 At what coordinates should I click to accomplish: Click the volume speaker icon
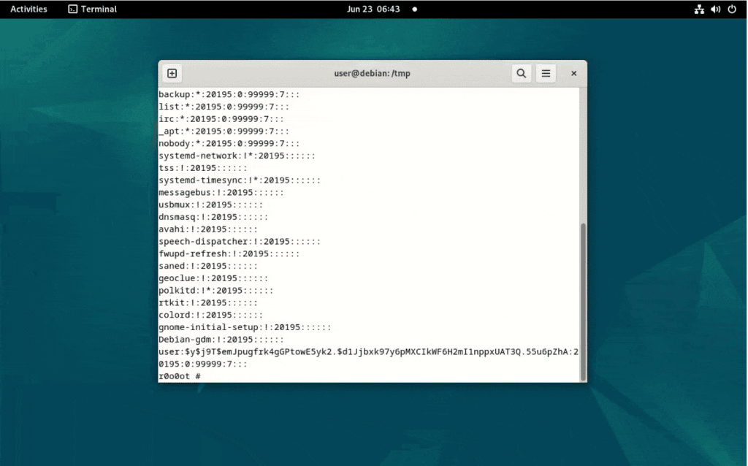tap(716, 9)
